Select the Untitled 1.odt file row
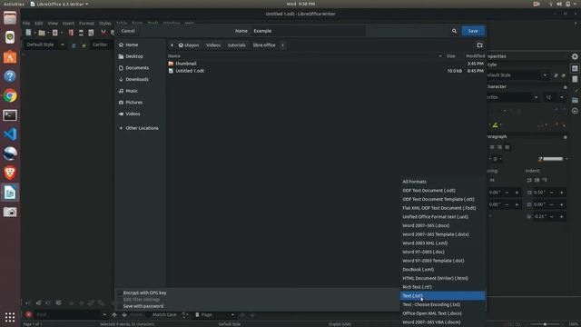 pos(326,71)
